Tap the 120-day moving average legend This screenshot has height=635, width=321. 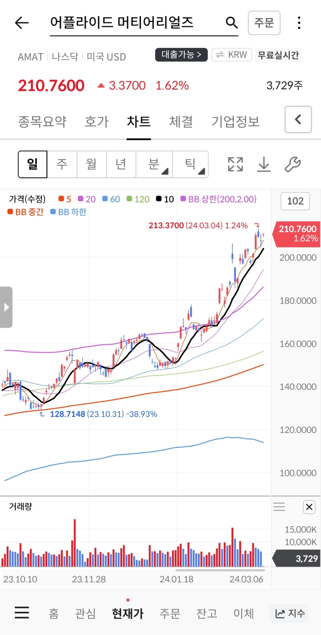[x=138, y=199]
